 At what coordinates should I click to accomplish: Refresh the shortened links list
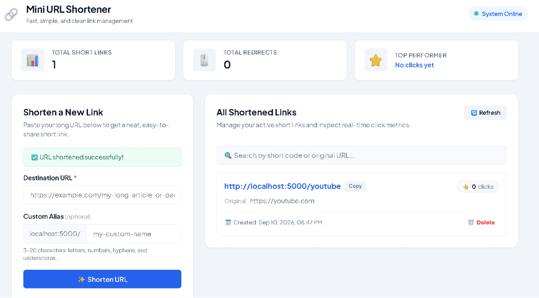click(x=485, y=113)
